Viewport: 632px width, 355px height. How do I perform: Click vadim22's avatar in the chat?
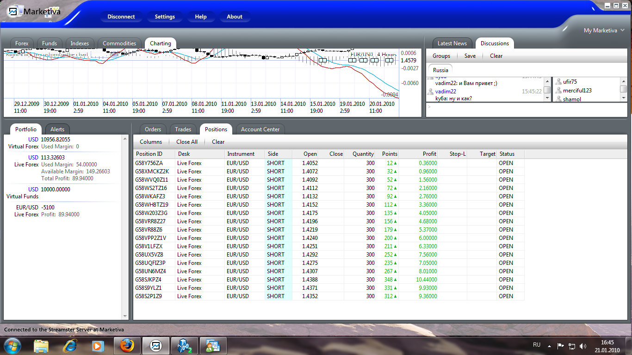(431, 92)
